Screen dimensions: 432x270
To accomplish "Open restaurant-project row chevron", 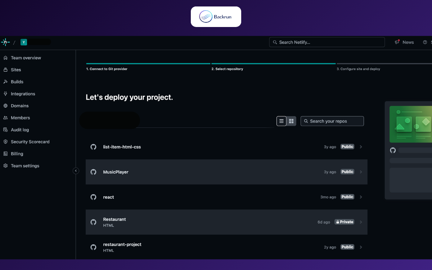I will tap(361, 247).
